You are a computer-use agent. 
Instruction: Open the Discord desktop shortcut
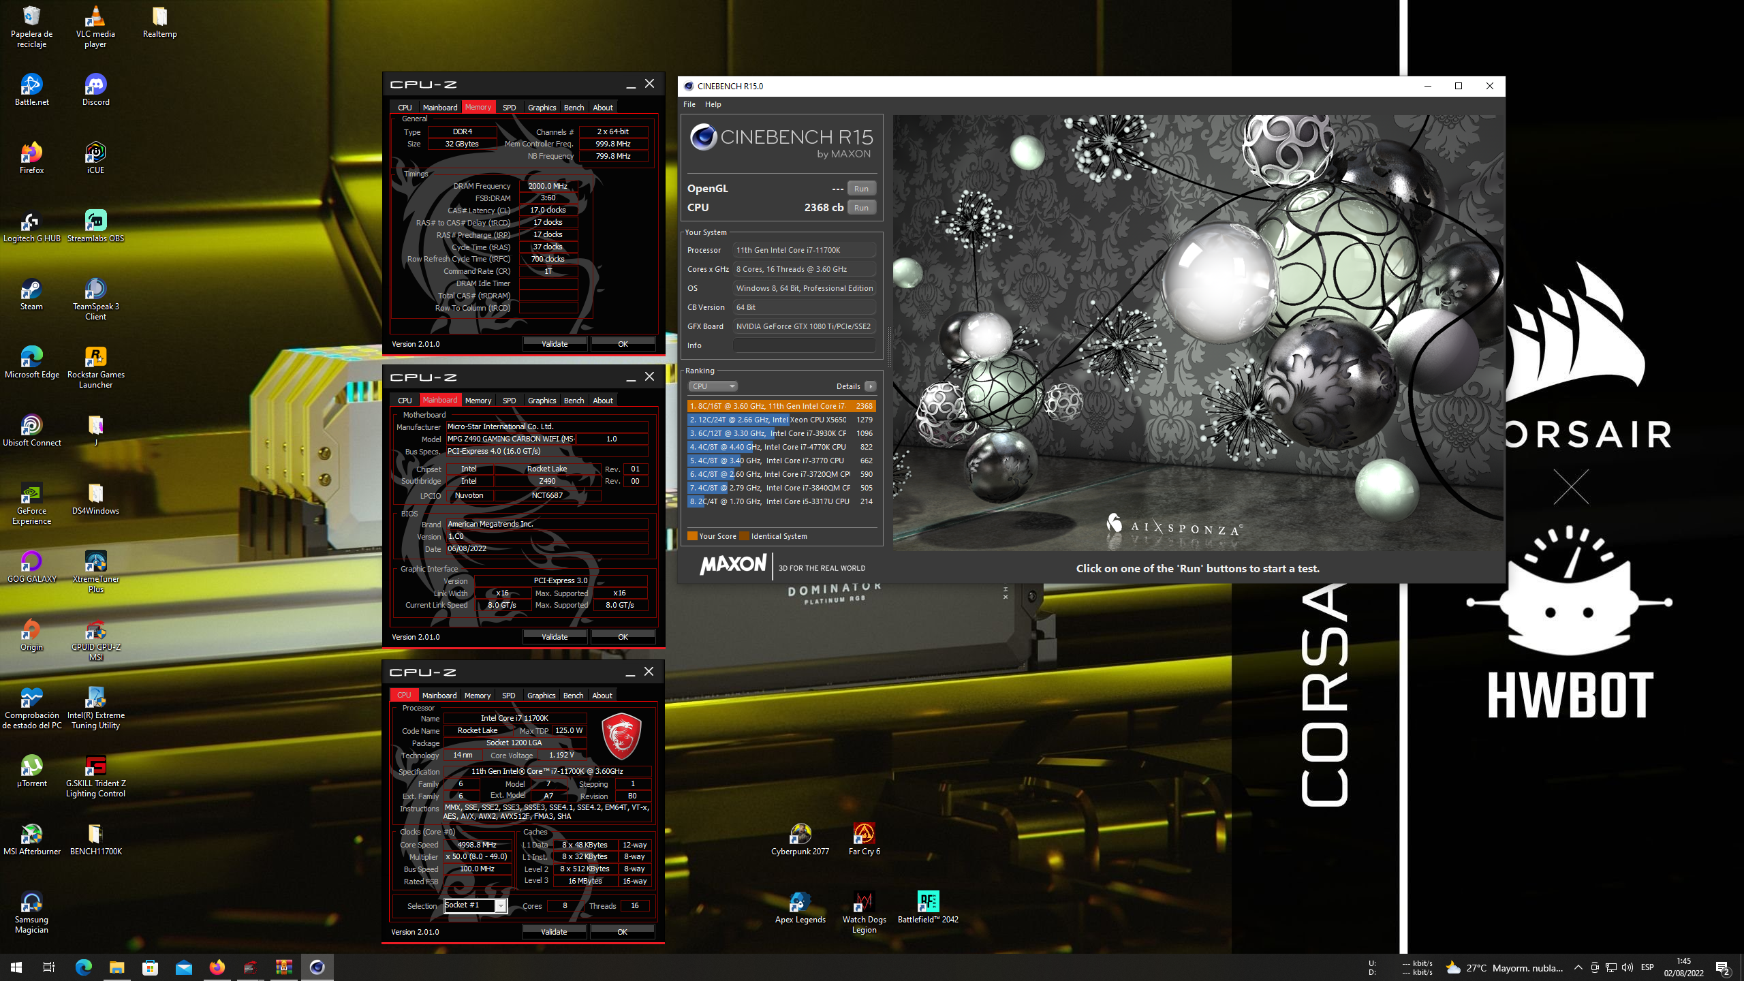[x=95, y=89]
